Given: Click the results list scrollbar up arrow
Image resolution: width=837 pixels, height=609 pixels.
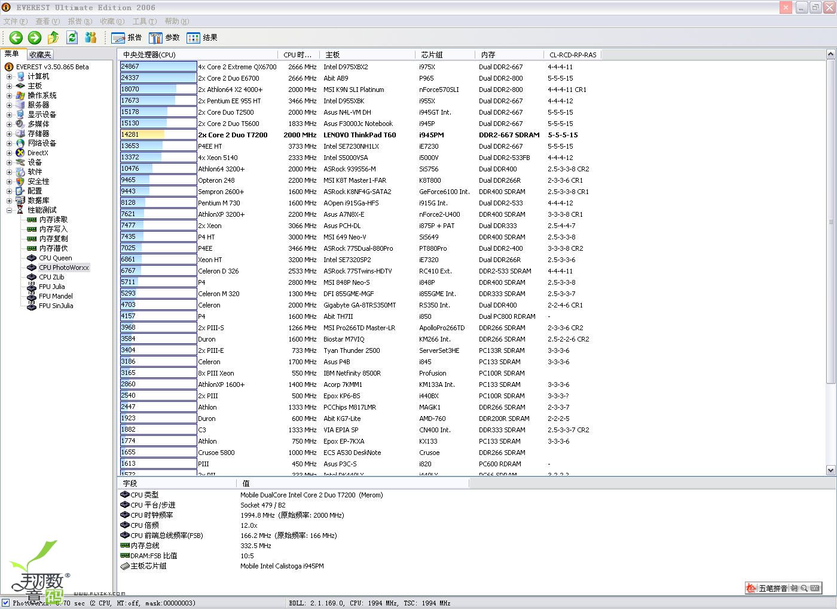Looking at the screenshot, I should [x=830, y=54].
